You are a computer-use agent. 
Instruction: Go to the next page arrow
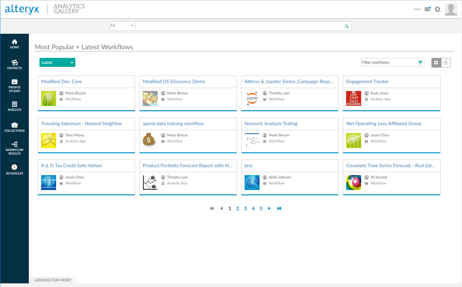click(x=269, y=208)
